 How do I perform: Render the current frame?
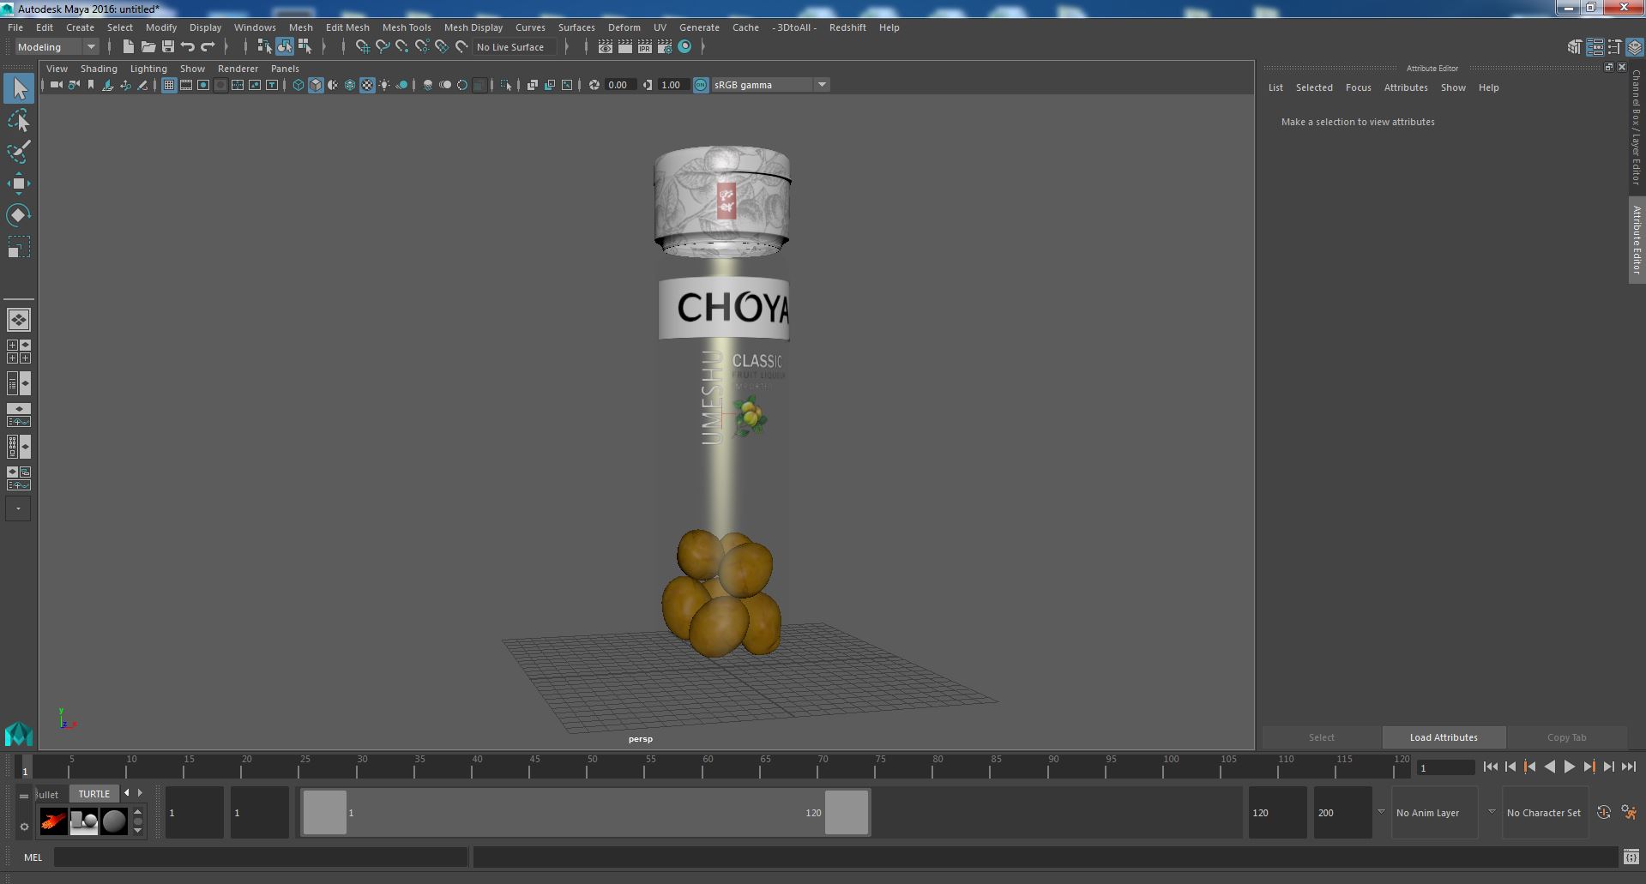(625, 47)
